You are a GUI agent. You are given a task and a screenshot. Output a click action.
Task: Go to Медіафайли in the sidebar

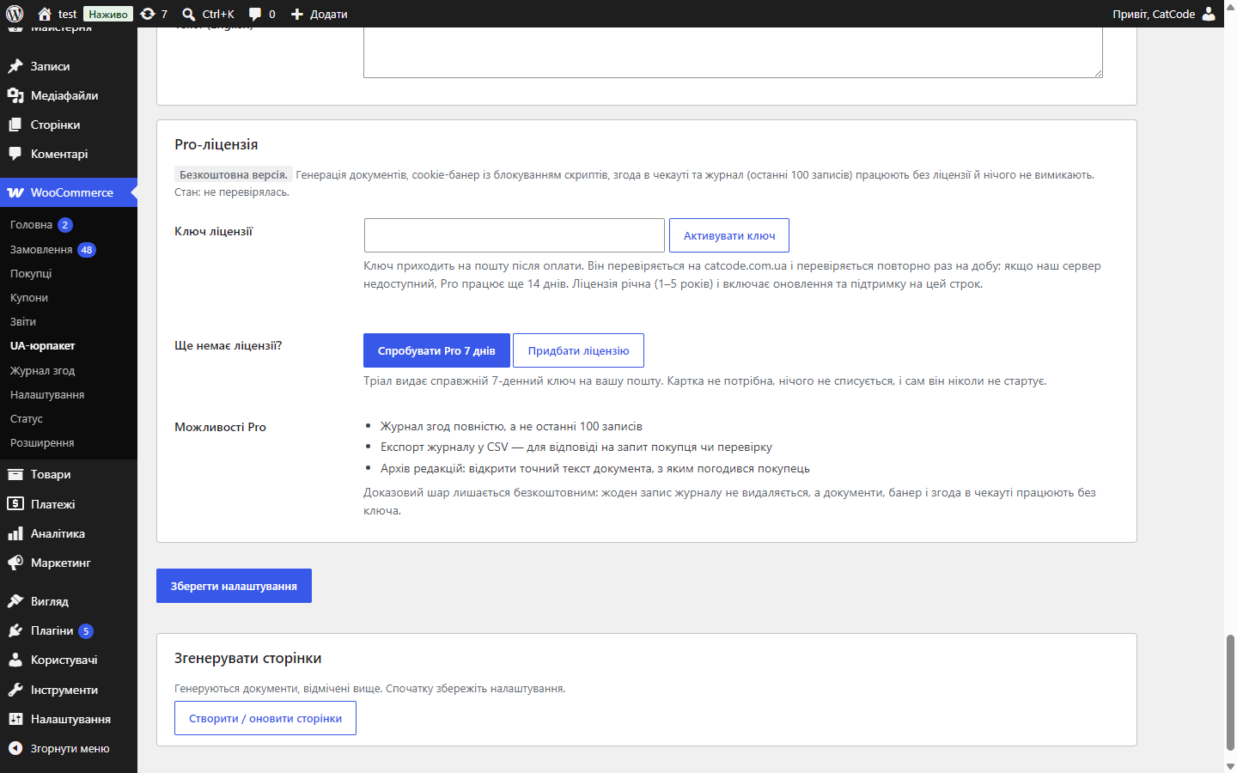click(69, 95)
